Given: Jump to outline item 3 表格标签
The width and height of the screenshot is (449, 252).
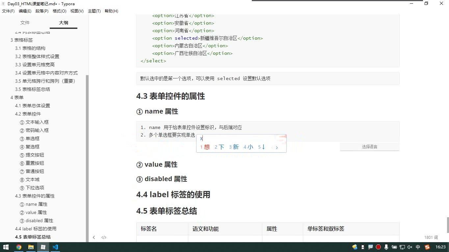Looking at the screenshot, I should pos(22,40).
